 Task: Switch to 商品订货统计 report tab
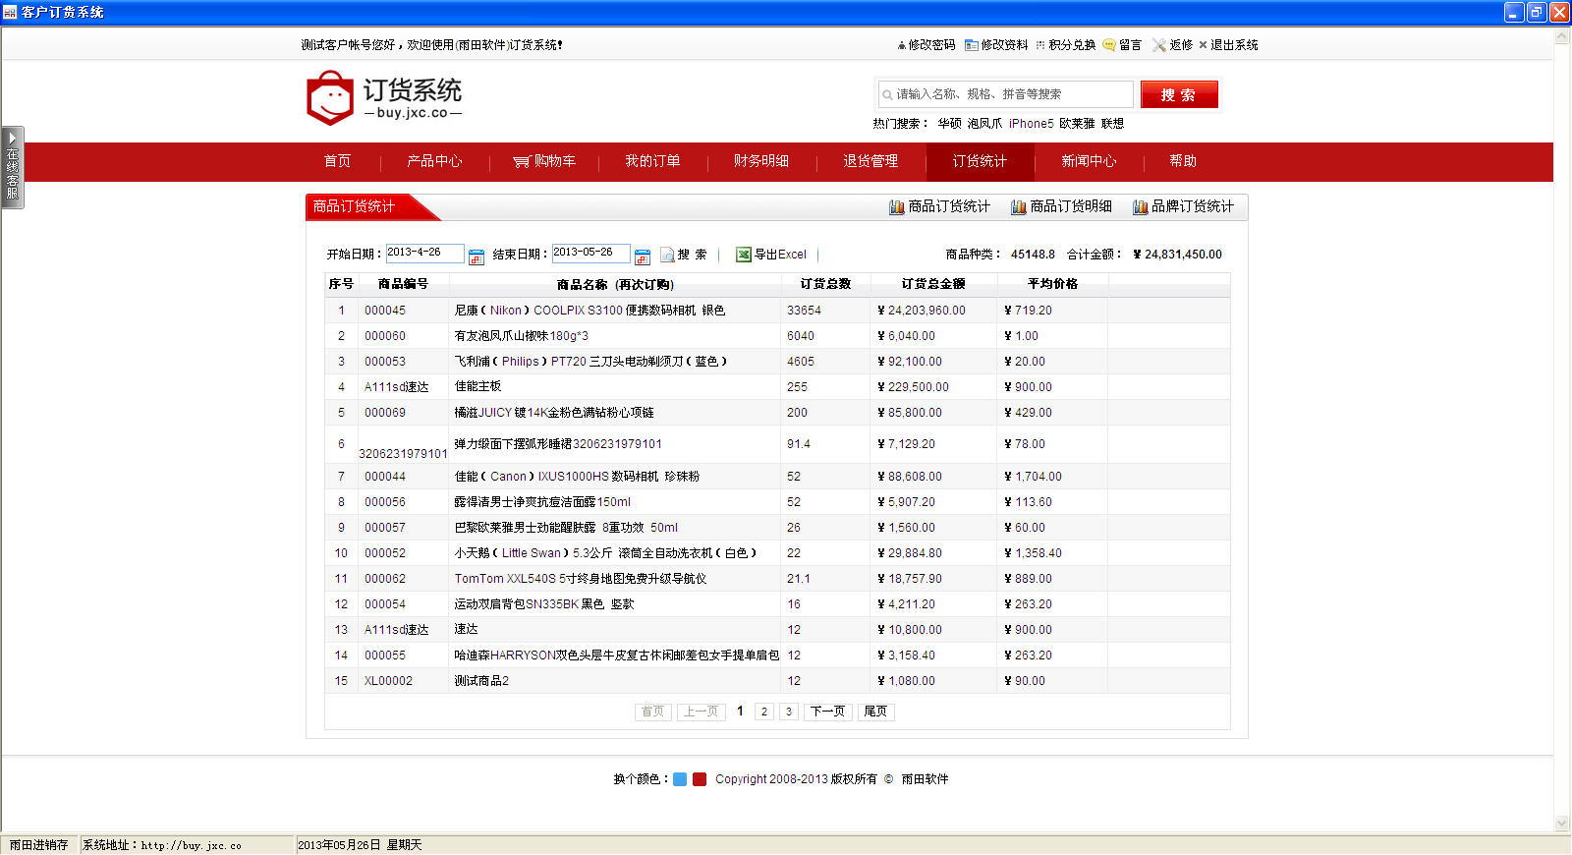(939, 206)
